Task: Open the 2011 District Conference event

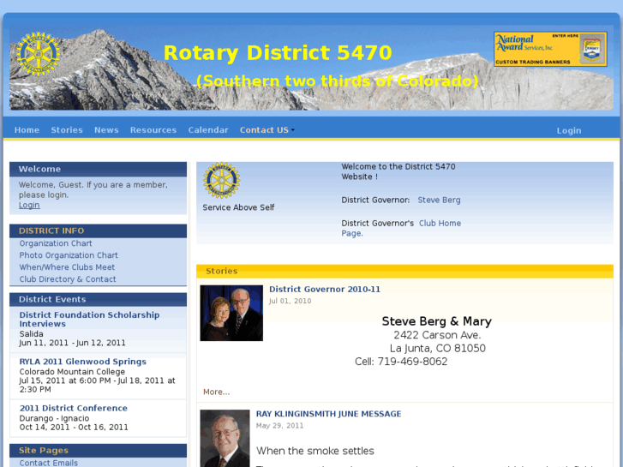Action: click(74, 408)
